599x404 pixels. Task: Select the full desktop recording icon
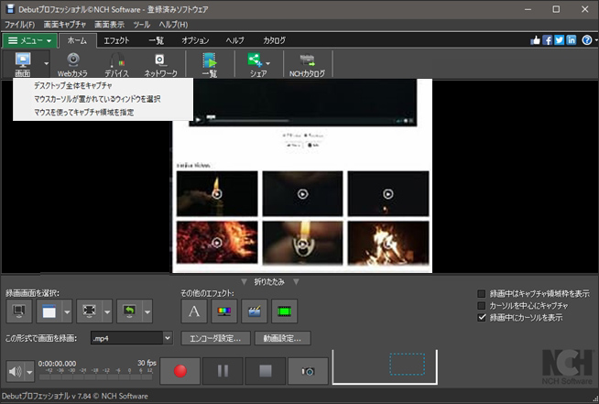point(19,311)
